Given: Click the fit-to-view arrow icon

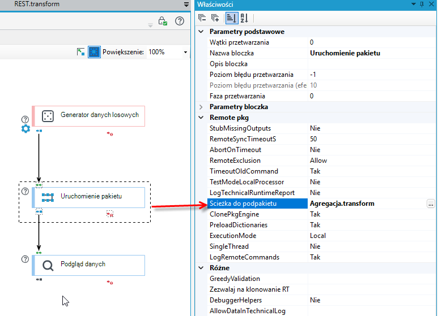Looking at the screenshot, I should pos(80,52).
